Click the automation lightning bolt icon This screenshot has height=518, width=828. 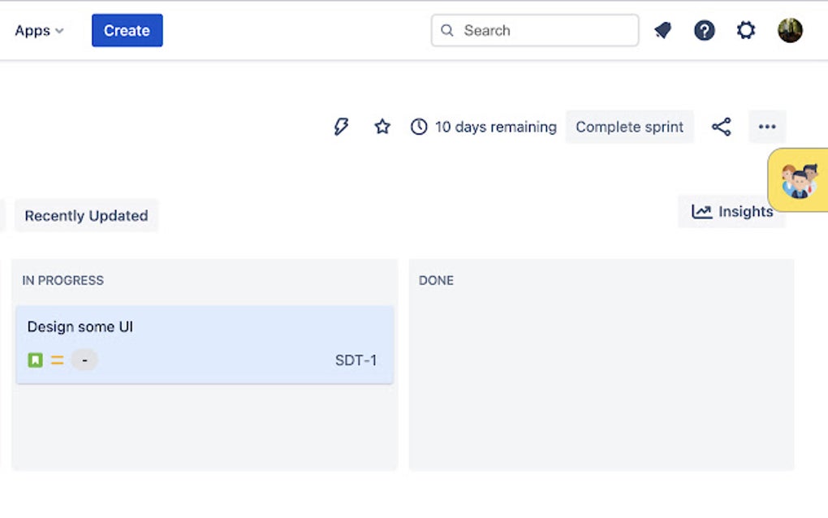click(x=342, y=127)
